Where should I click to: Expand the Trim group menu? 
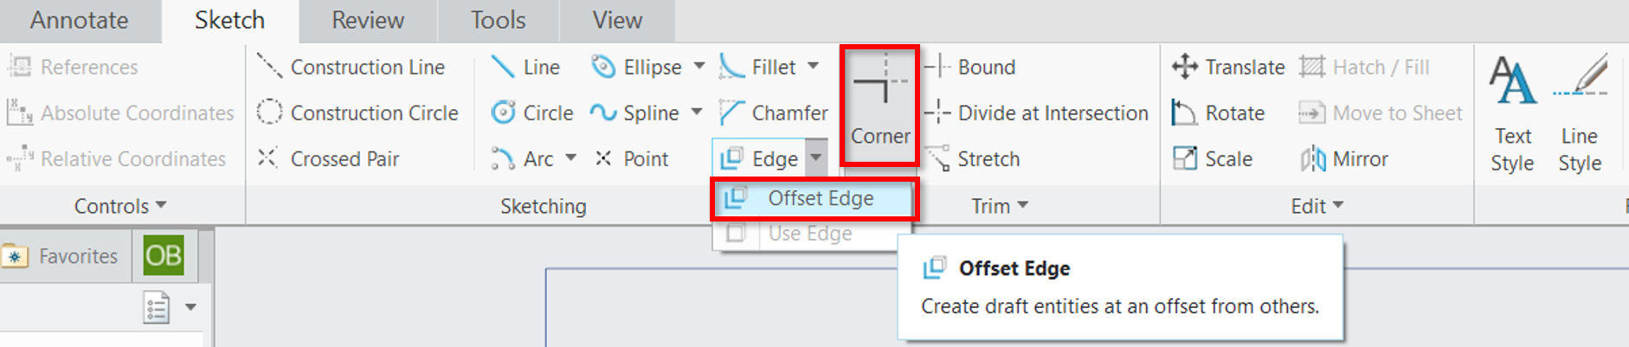click(x=1000, y=205)
